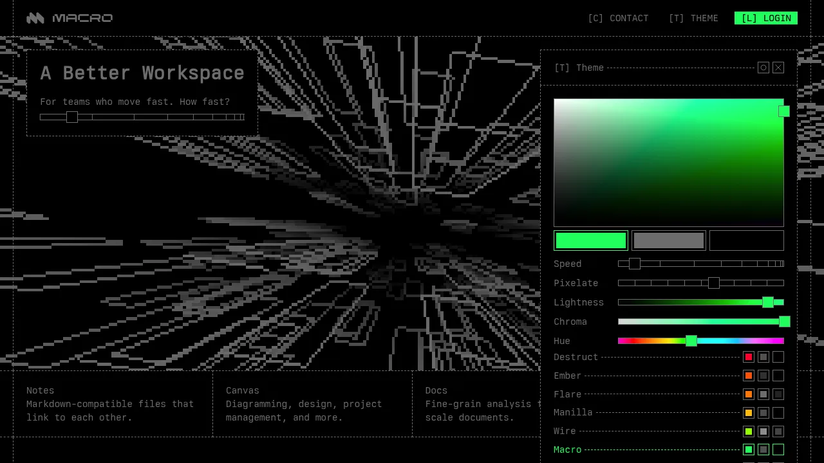Click the [L] Login button
This screenshot has width=824, height=463.
click(x=766, y=18)
